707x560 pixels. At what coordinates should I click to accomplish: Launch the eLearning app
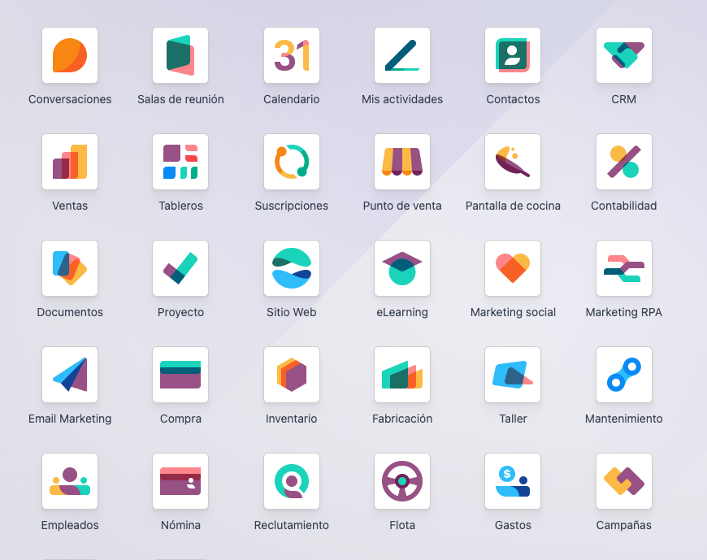(402, 268)
